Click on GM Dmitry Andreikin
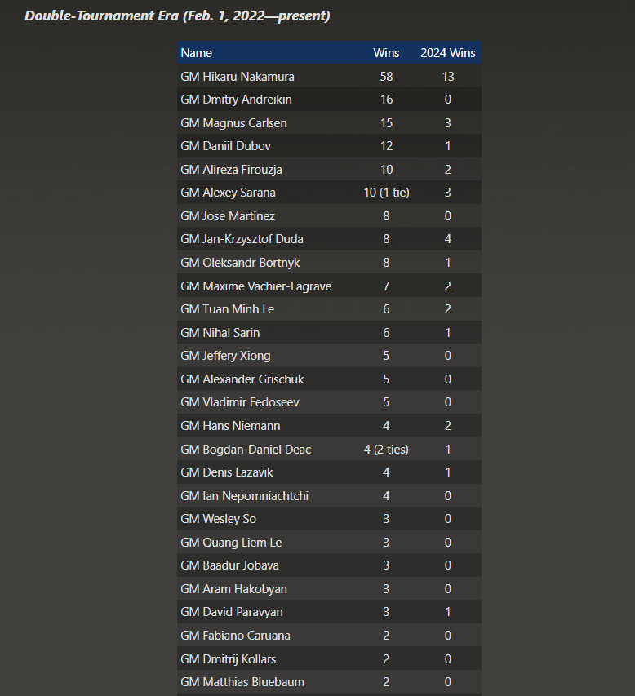Viewport: 635px width, 696px height. click(x=236, y=100)
